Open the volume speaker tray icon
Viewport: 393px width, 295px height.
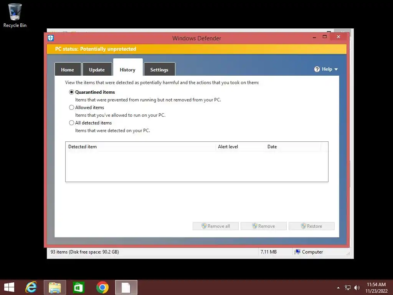click(357, 288)
